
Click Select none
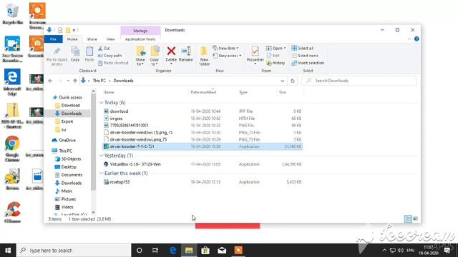[x=305, y=56]
